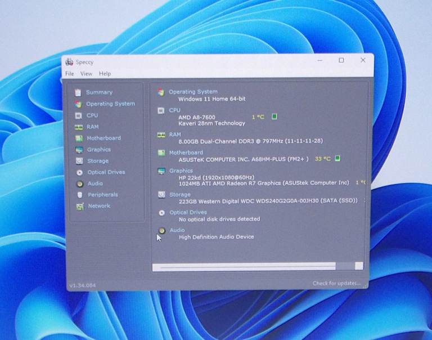Select Operating System in the sidebar

(110, 104)
